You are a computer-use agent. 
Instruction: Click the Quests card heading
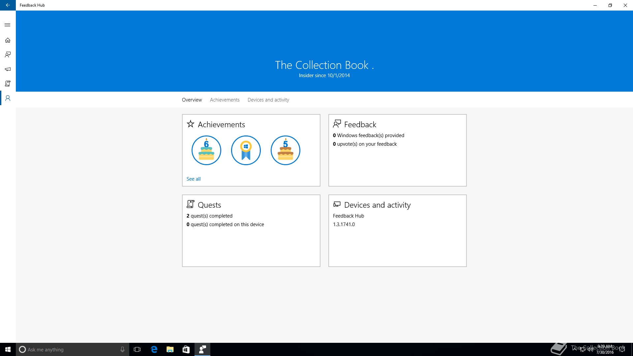pyautogui.click(x=209, y=205)
